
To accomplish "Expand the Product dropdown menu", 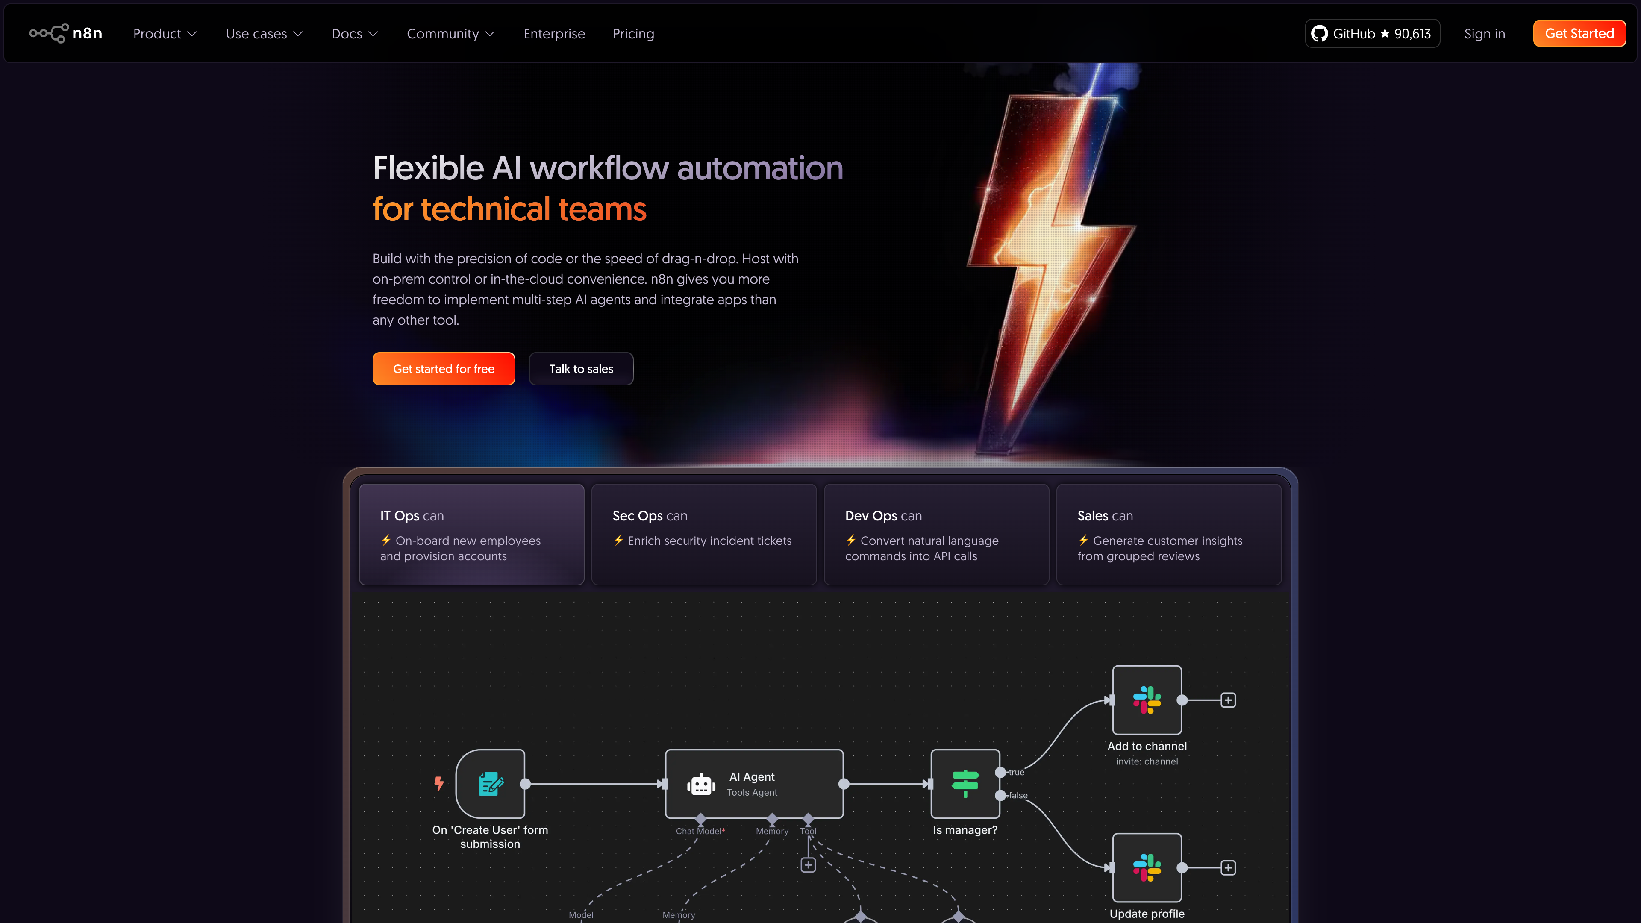I will tap(165, 34).
